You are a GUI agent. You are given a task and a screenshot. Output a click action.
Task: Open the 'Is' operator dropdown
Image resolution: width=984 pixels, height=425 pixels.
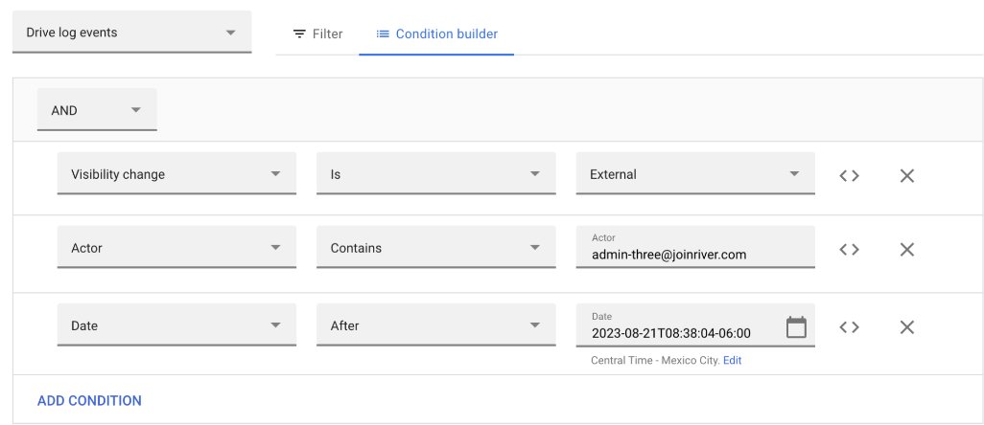pos(436,174)
